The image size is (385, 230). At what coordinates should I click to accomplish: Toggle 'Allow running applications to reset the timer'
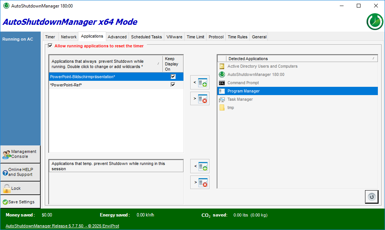tap(50, 46)
